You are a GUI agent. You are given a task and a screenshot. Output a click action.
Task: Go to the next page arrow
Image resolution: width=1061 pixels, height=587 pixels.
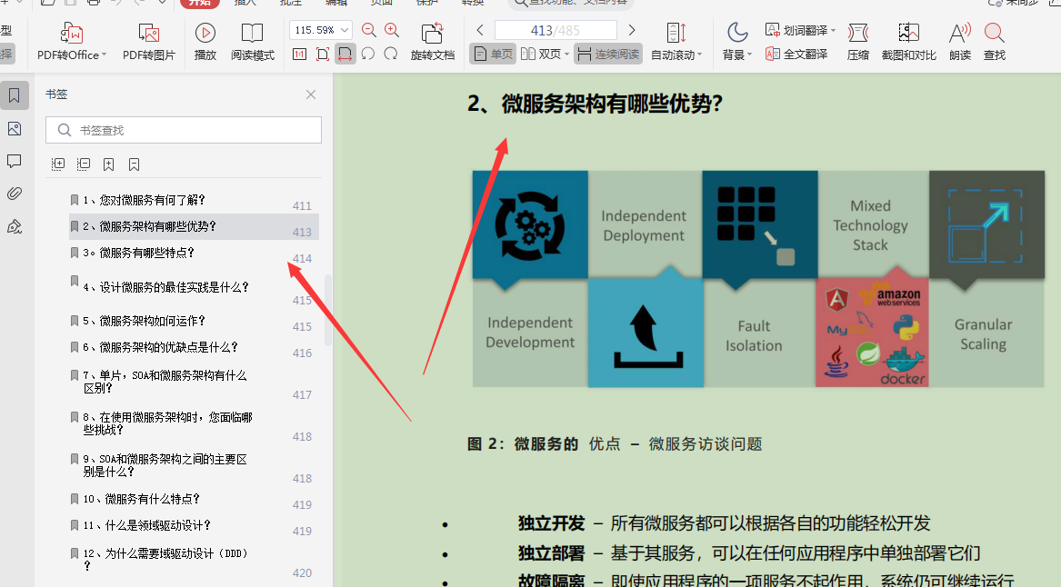631,30
